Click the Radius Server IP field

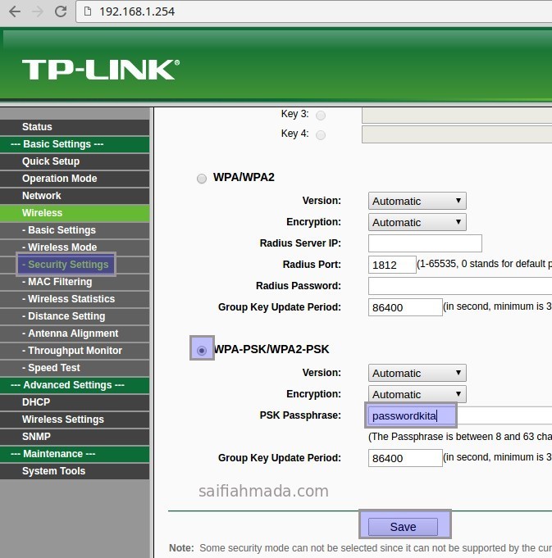coord(425,243)
